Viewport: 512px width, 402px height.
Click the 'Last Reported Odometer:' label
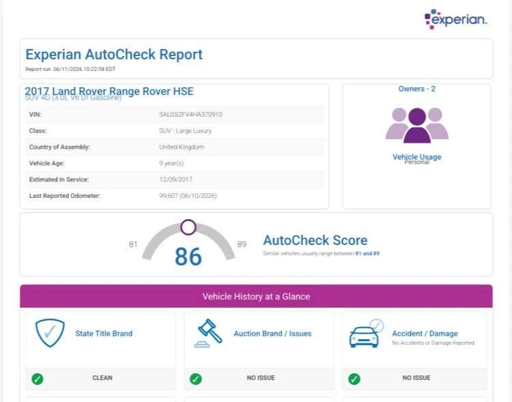point(65,196)
